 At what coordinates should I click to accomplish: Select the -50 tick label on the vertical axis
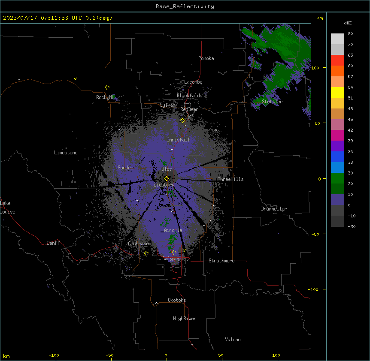(x=315, y=234)
